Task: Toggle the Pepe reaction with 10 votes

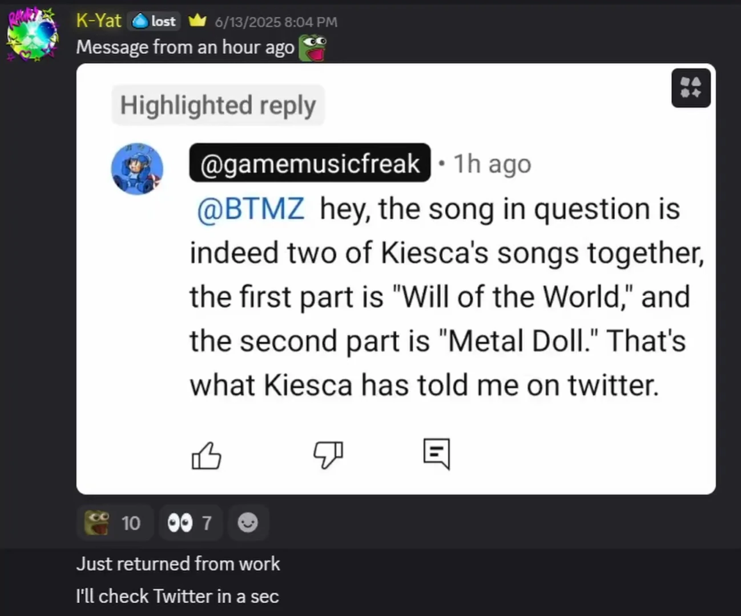Action: [114, 522]
